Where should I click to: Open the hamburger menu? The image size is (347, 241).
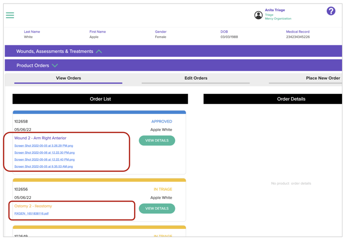(10, 15)
